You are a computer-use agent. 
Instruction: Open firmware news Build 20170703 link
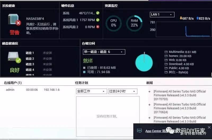tap(179, 95)
